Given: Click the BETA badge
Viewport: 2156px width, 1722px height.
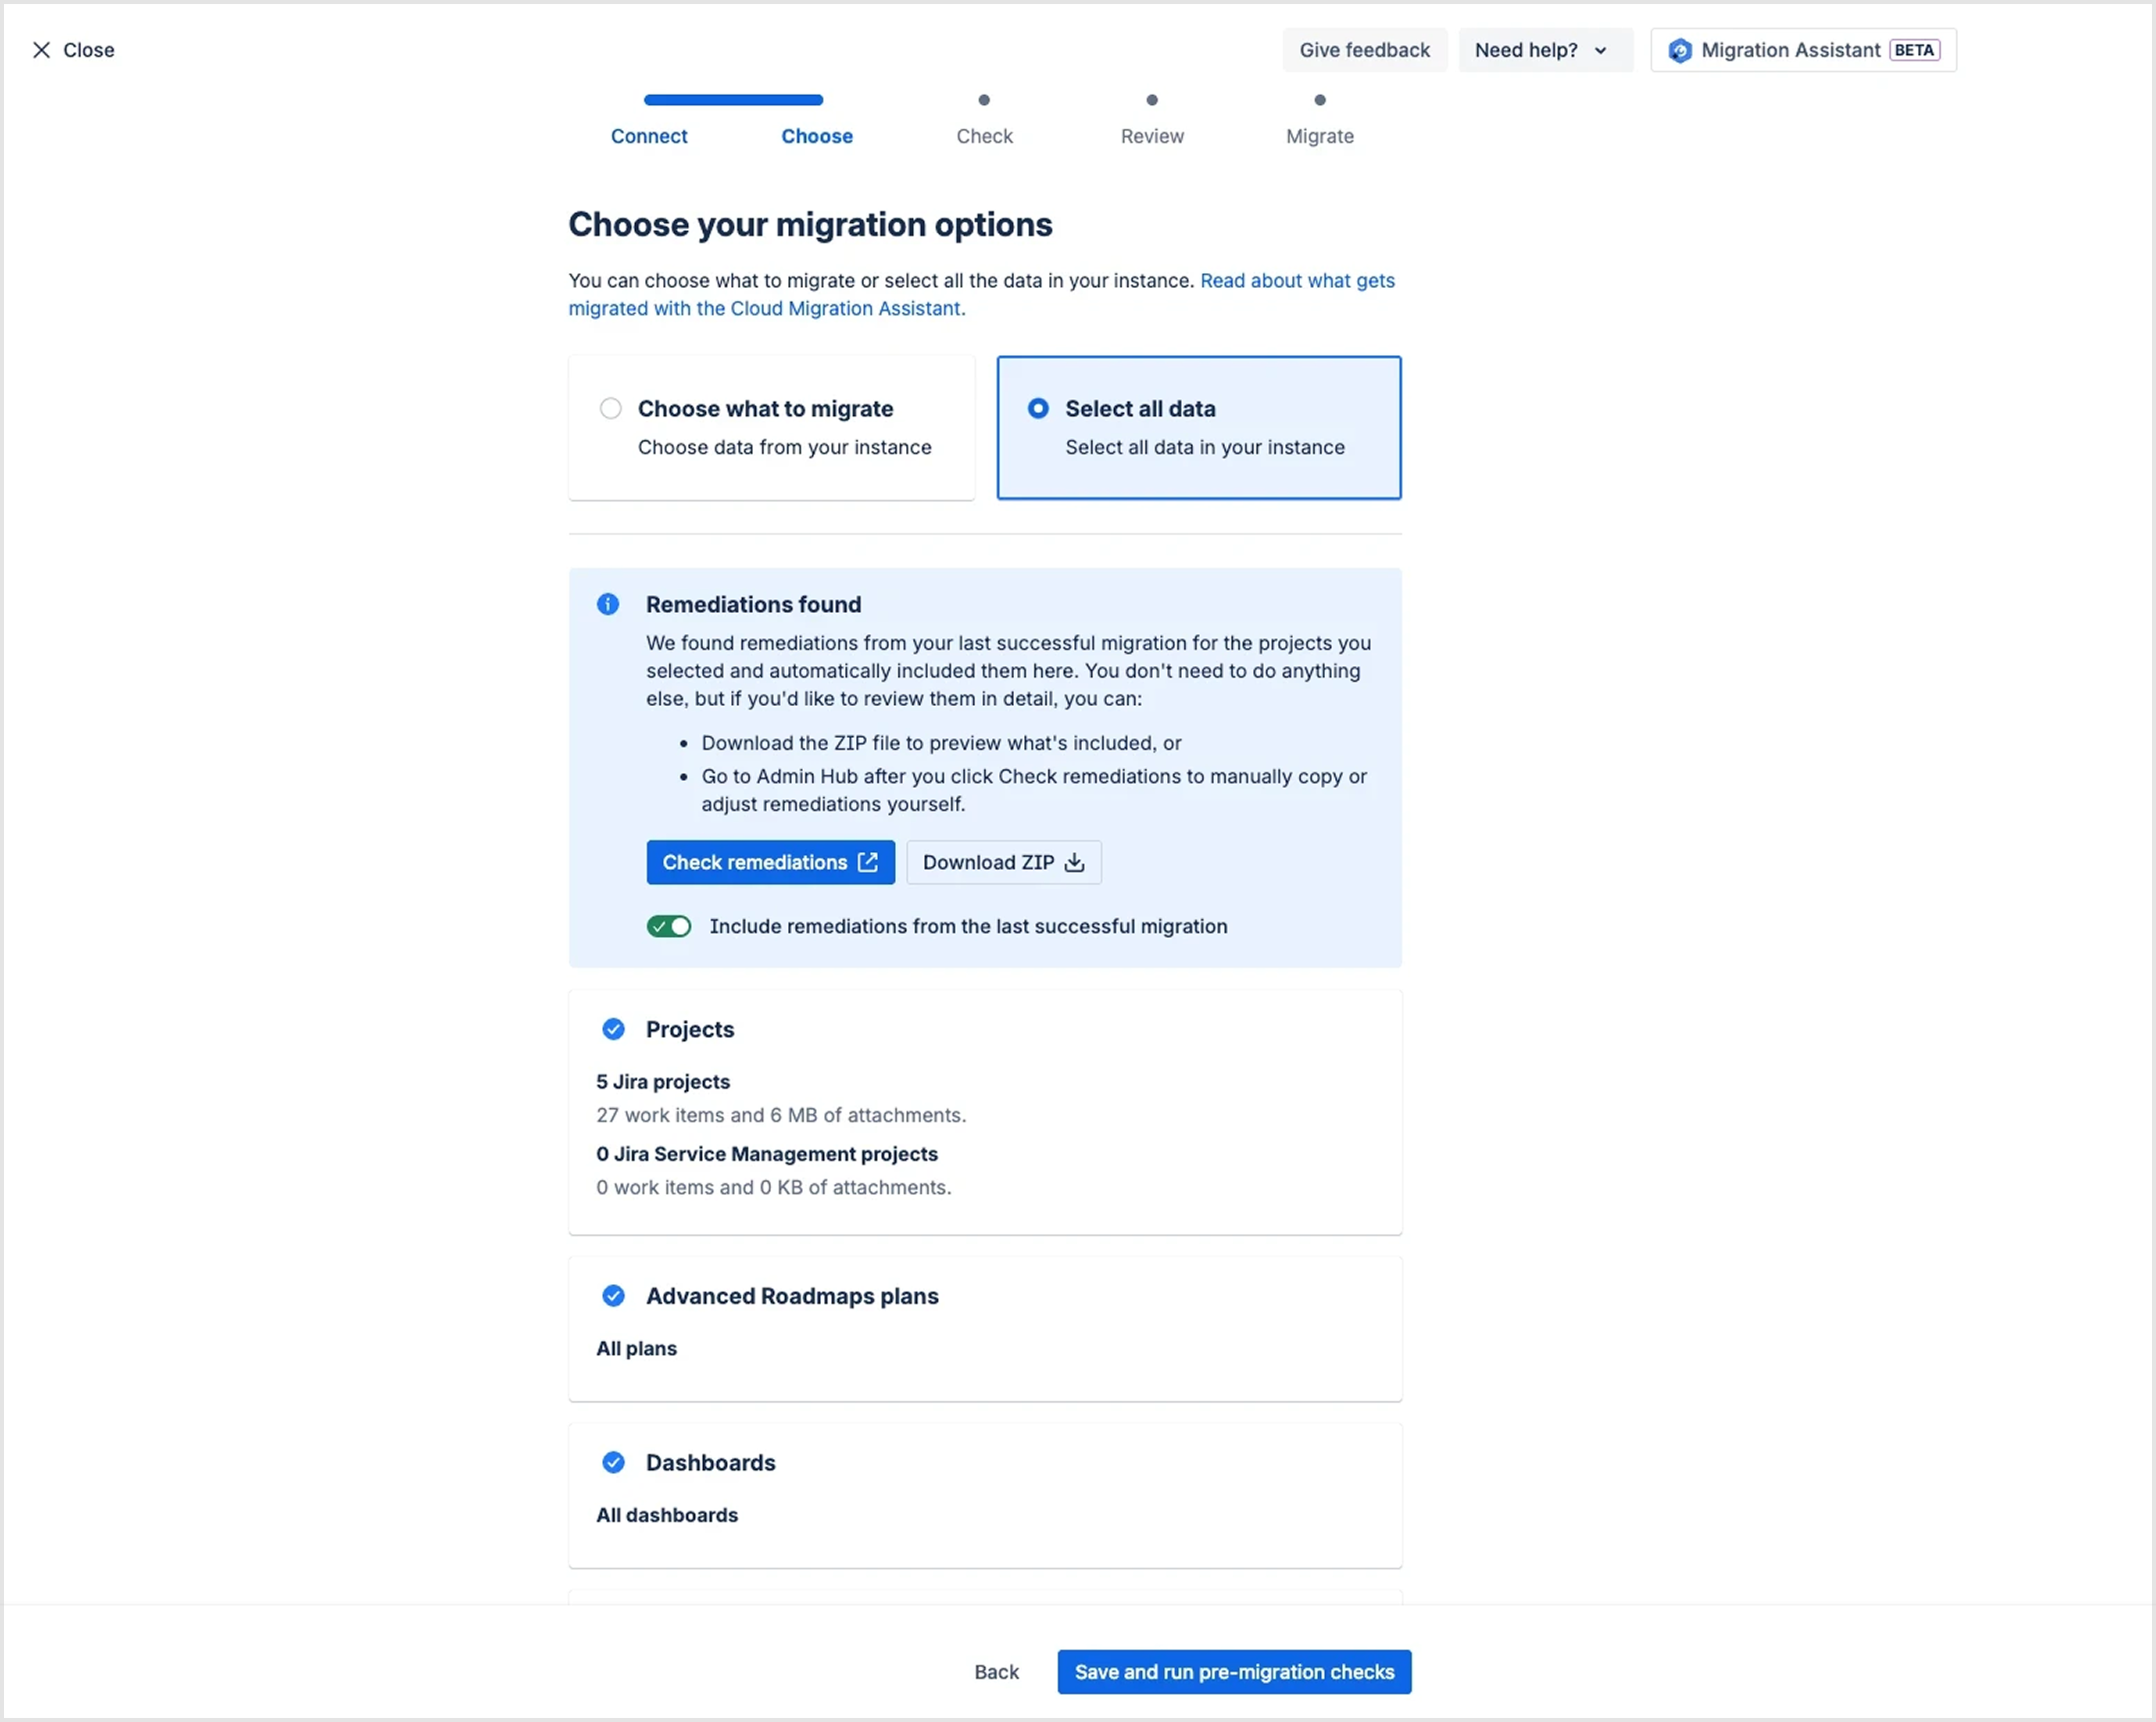Looking at the screenshot, I should (1915, 50).
